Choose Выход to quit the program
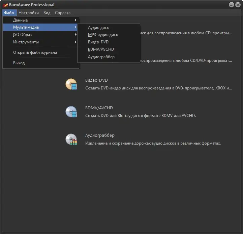The width and height of the screenshot is (243, 234). coord(41,63)
